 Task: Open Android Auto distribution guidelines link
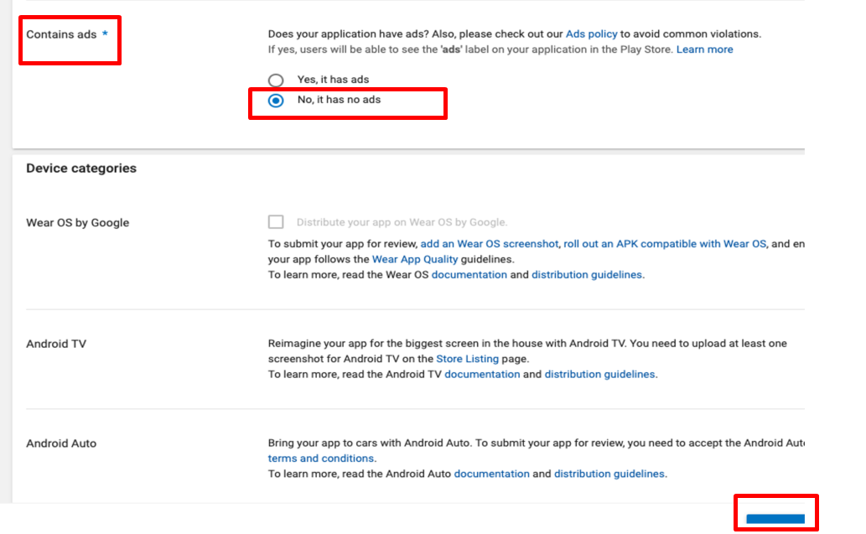pyautogui.click(x=609, y=474)
